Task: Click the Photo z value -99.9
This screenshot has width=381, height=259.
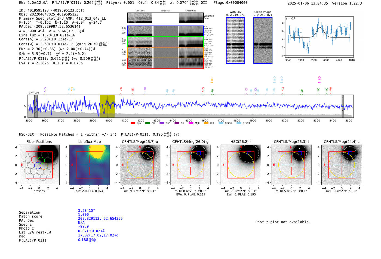Action: 83,226
